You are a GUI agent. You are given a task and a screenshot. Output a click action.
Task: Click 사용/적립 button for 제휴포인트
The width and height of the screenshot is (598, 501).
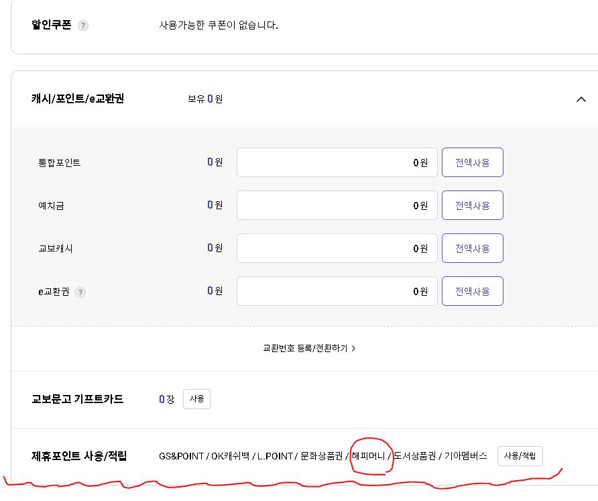pos(520,456)
